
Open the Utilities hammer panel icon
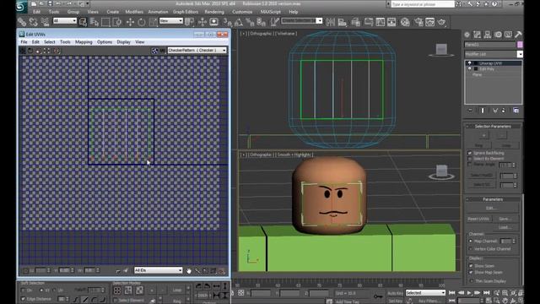pyautogui.click(x=518, y=35)
